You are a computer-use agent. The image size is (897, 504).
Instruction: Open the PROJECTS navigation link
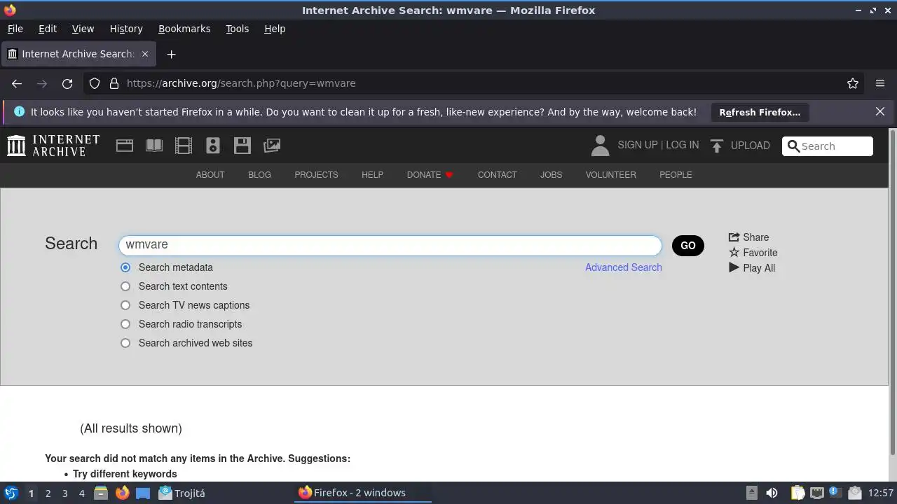[316, 175]
